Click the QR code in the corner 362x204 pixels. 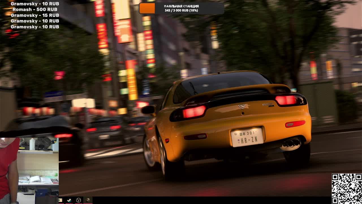pos(346,188)
